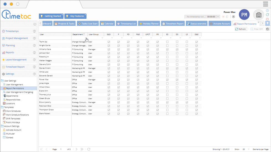Open help for Reports section
The image size is (271, 152).
(34, 53)
